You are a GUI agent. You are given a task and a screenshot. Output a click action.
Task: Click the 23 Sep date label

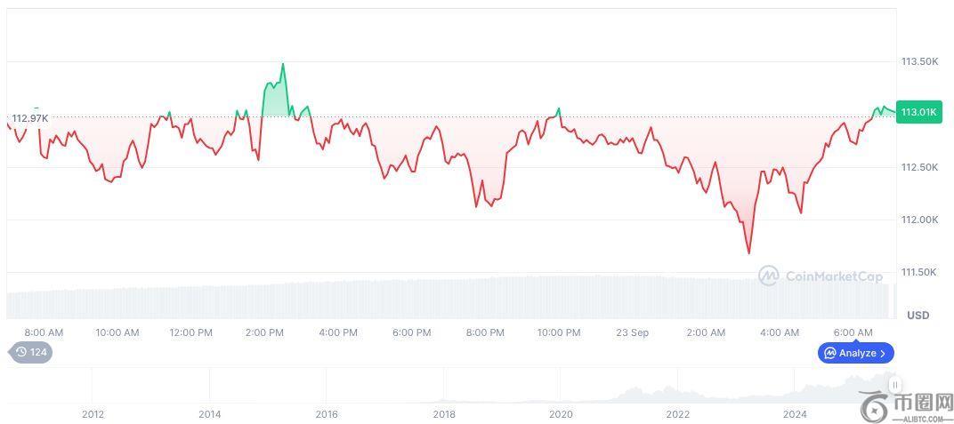pos(632,332)
